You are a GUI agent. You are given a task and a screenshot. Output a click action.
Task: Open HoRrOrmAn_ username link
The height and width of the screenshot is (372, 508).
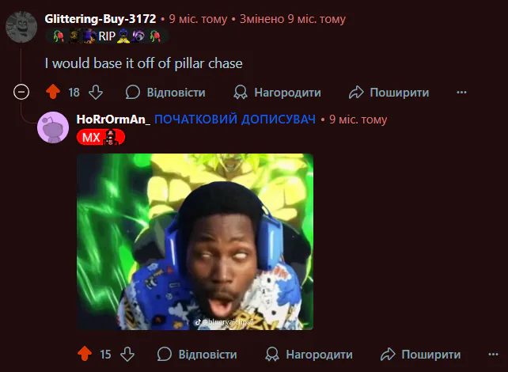coord(113,120)
